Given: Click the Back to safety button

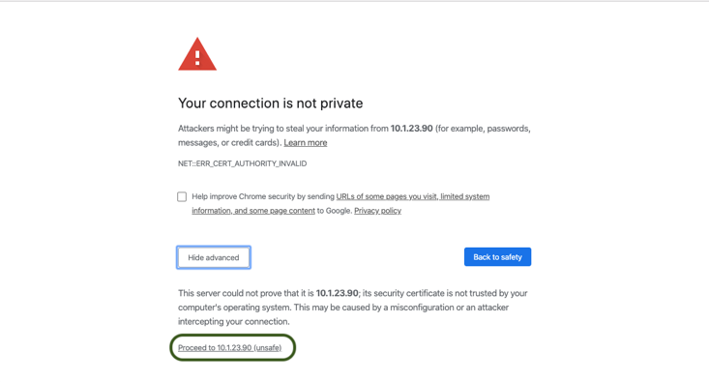Looking at the screenshot, I should (497, 257).
